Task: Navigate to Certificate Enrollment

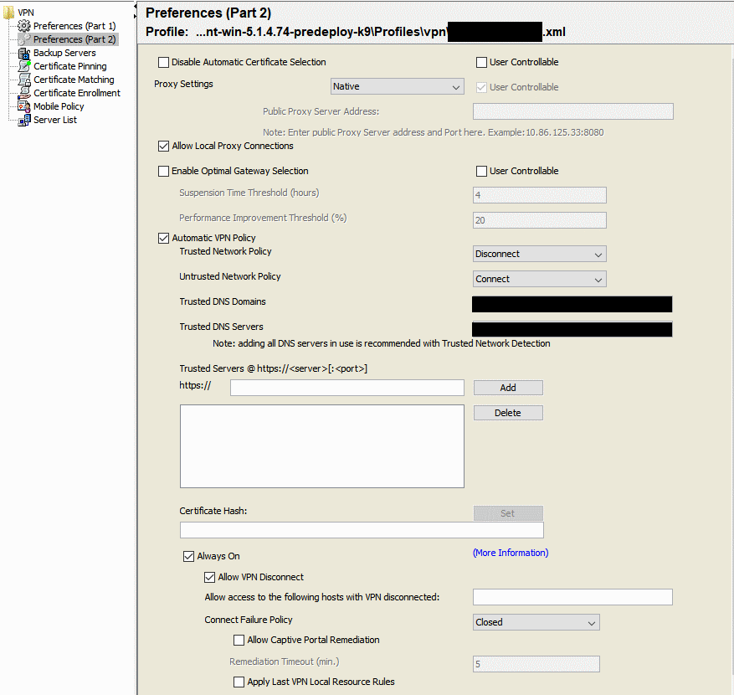Action: 77,93
